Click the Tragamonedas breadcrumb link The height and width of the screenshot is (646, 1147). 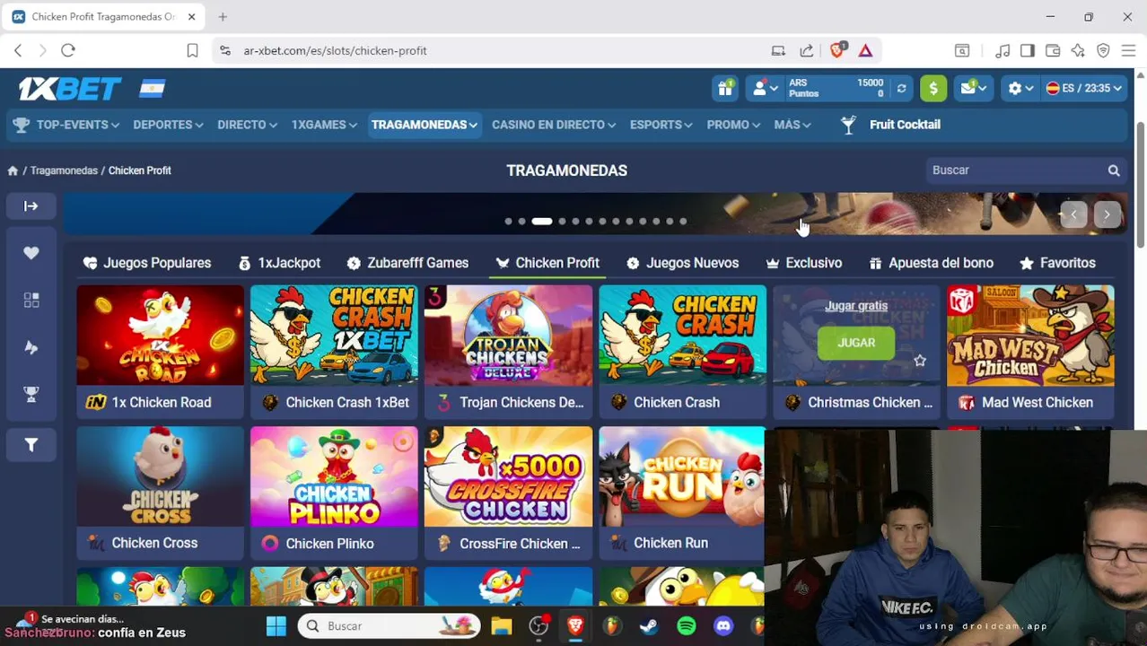(x=64, y=170)
